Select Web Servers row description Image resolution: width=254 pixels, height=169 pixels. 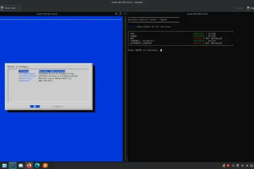46,81
